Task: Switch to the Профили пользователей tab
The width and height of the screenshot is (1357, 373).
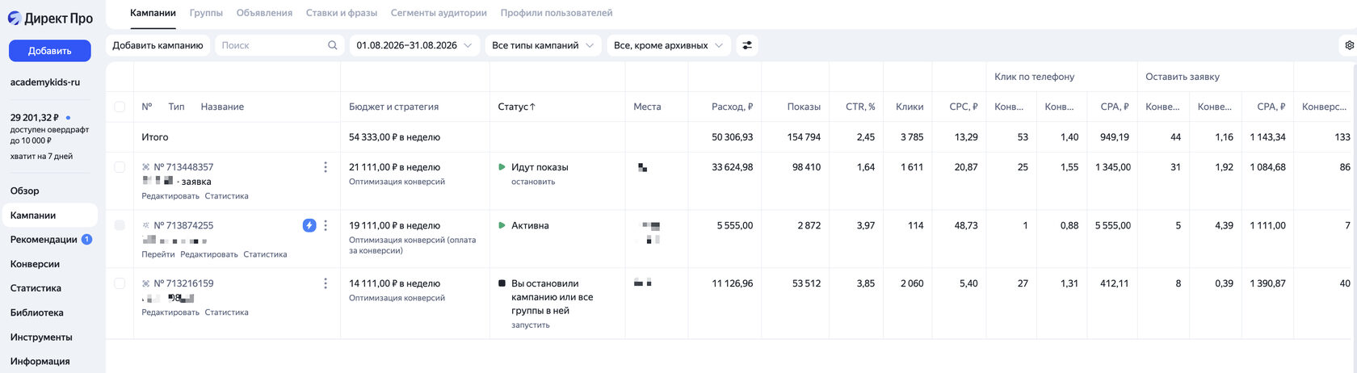Action: [557, 13]
